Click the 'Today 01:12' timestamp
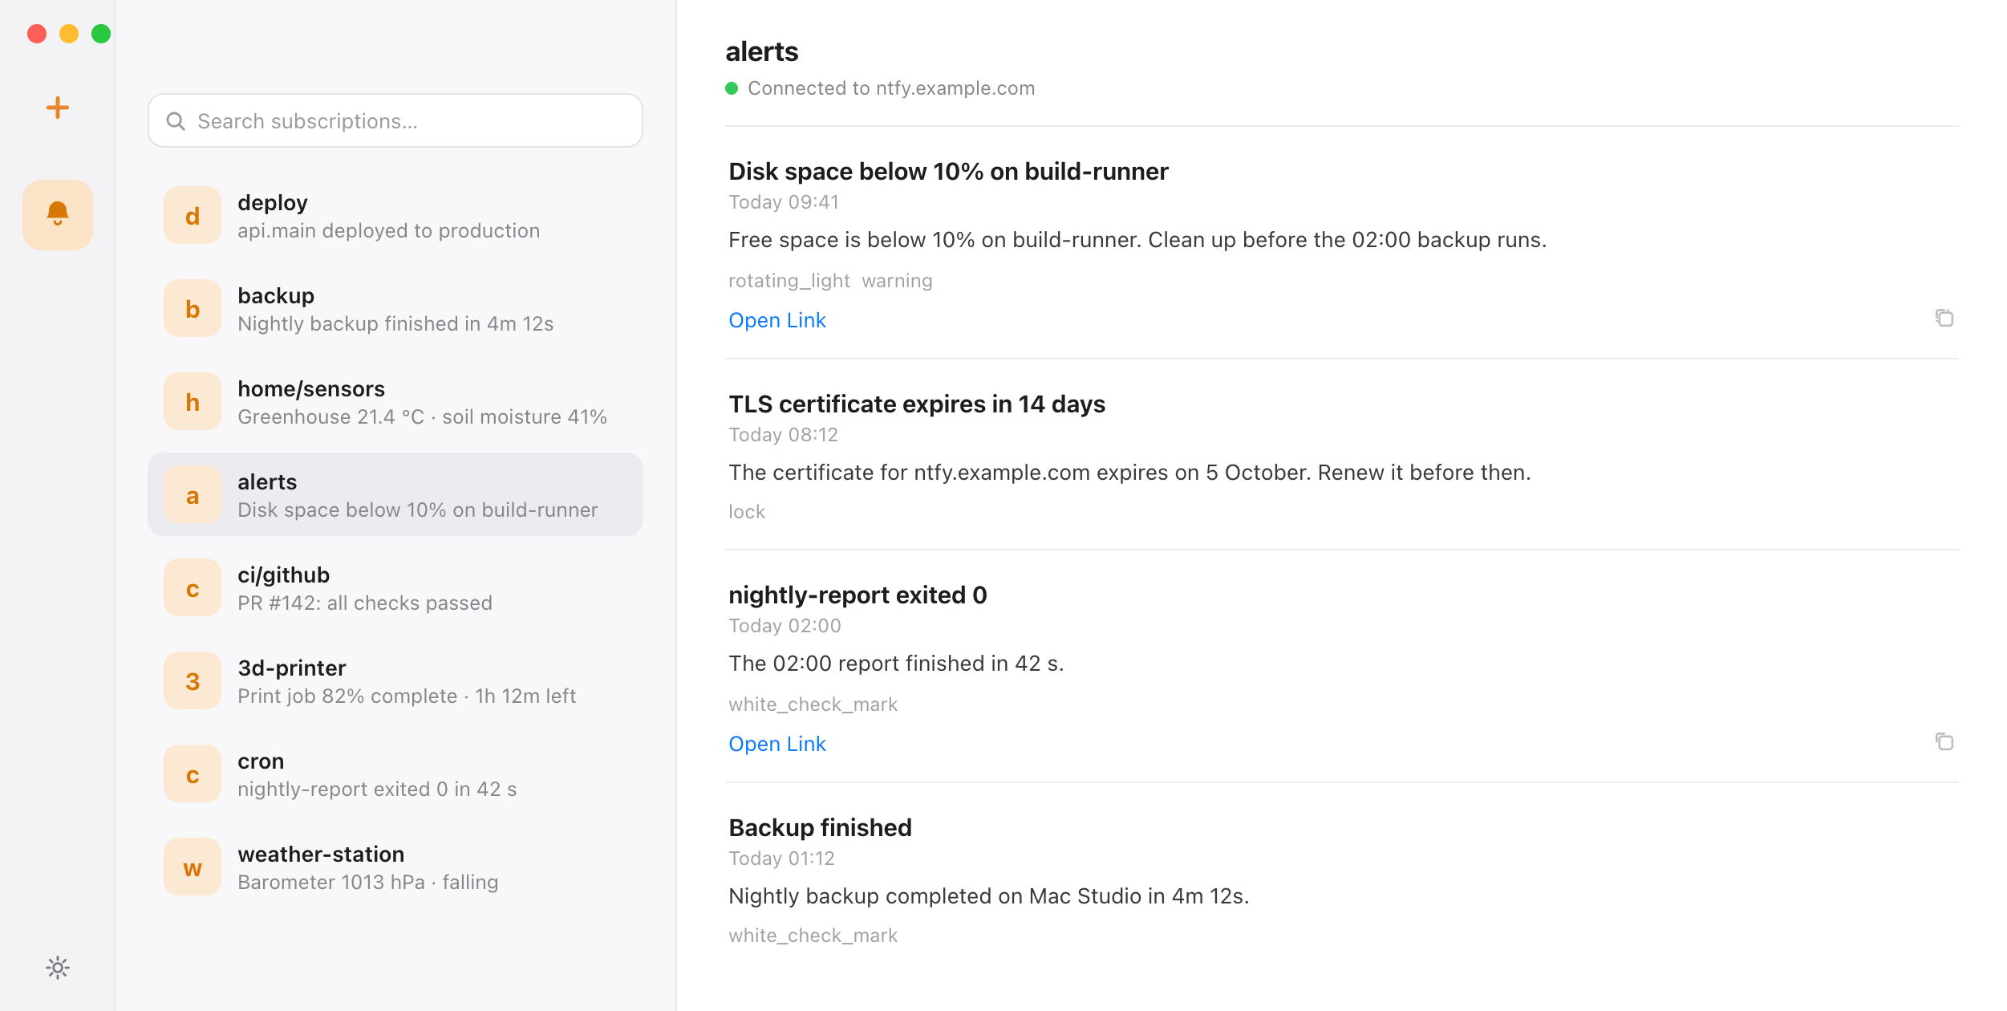Image resolution: width=2007 pixels, height=1011 pixels. [x=781, y=859]
